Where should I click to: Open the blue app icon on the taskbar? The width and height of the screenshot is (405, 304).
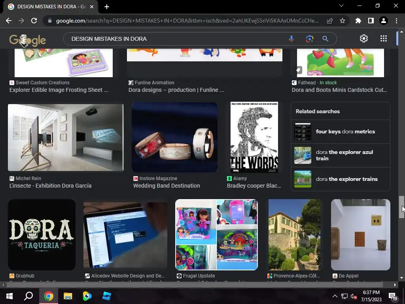(106, 296)
